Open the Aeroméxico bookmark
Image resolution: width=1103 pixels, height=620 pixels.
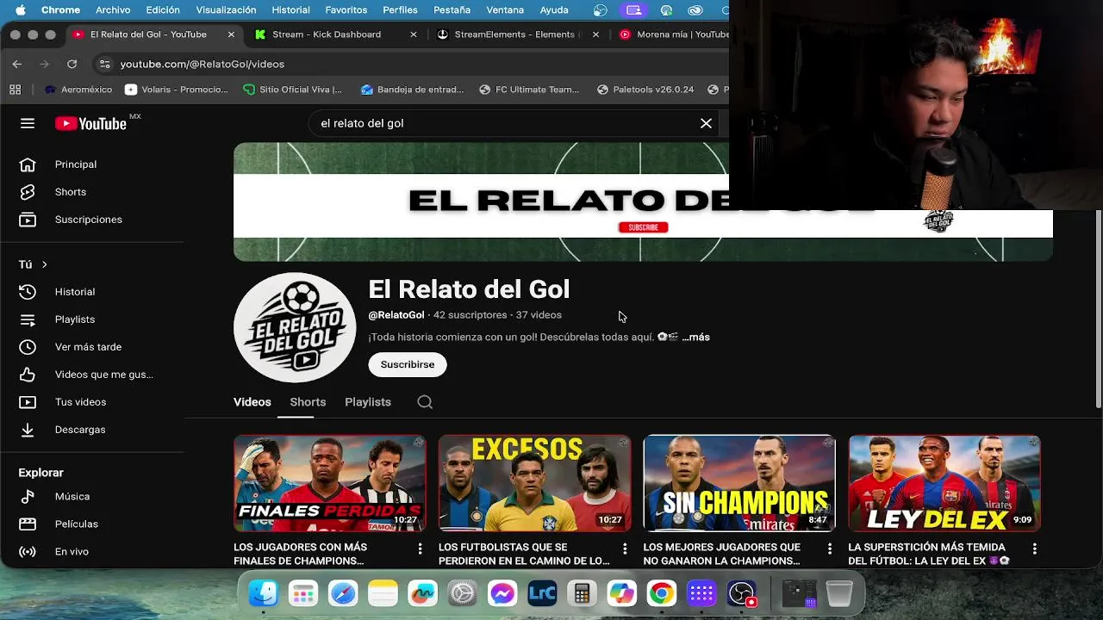pyautogui.click(x=78, y=90)
